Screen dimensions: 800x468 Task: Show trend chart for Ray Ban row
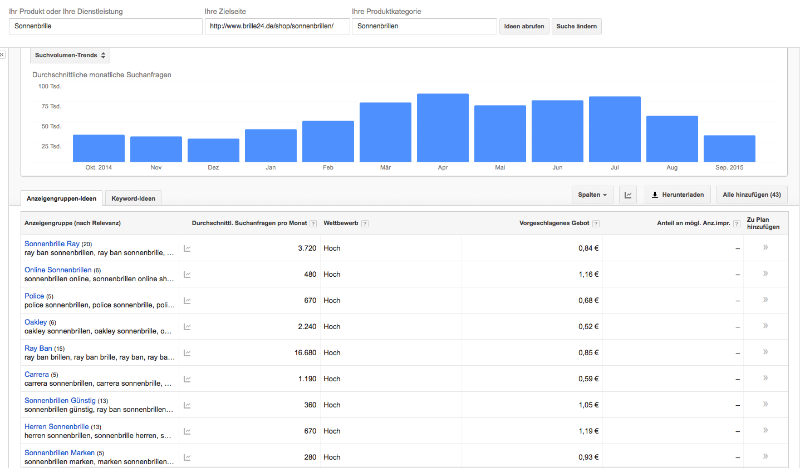[x=187, y=353]
